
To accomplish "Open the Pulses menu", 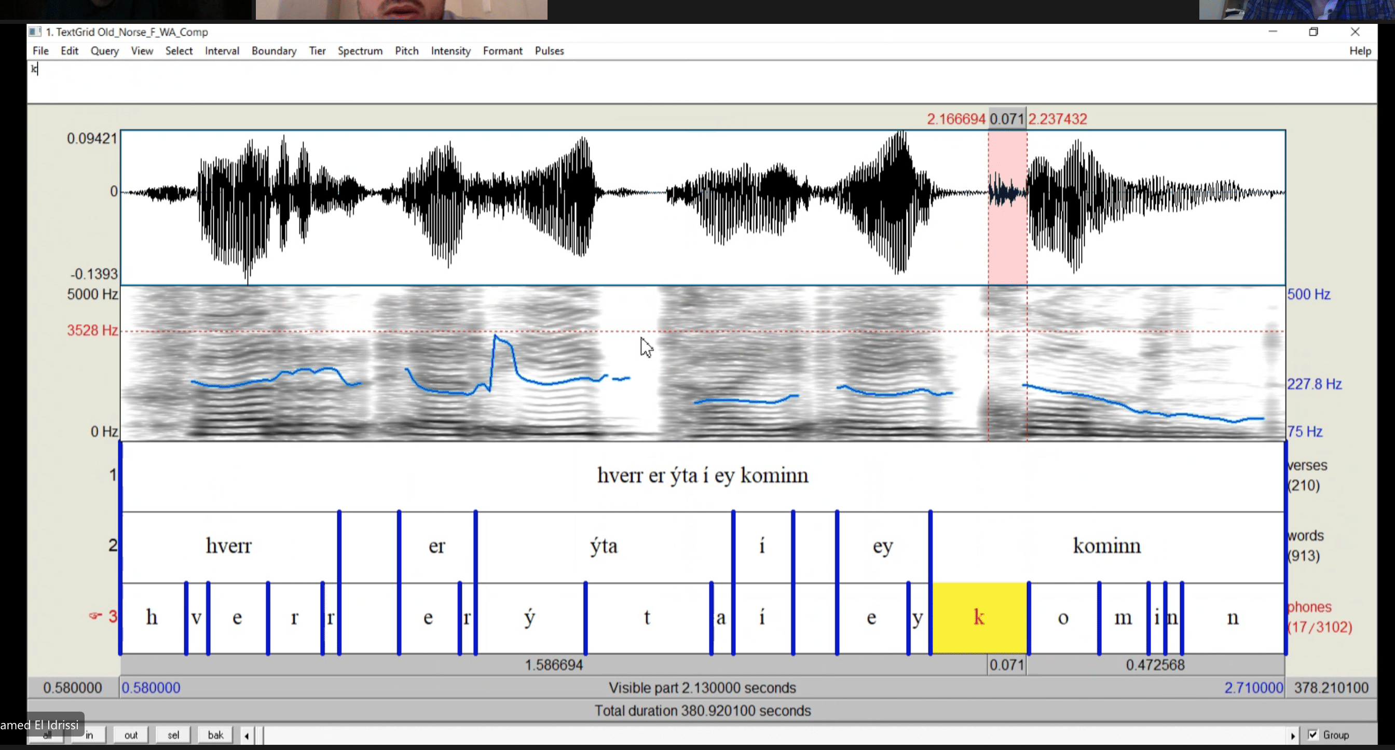I will tap(549, 51).
